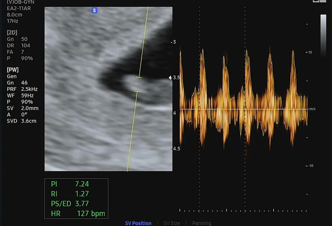Click the (V)OB-GYN preset label
Screen dimensions: 332x226
click(x=20, y=2)
